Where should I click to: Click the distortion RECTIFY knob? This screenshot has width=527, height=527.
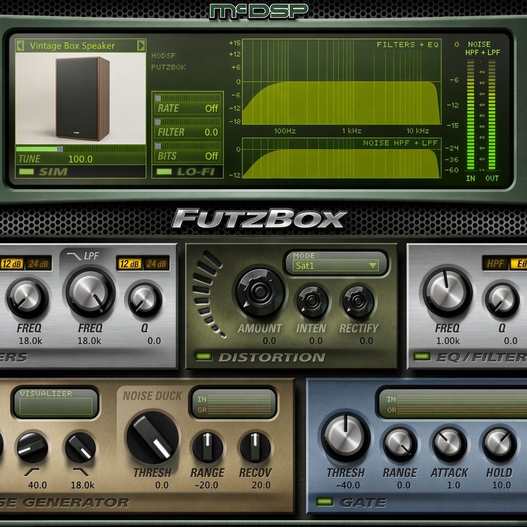coord(358,301)
